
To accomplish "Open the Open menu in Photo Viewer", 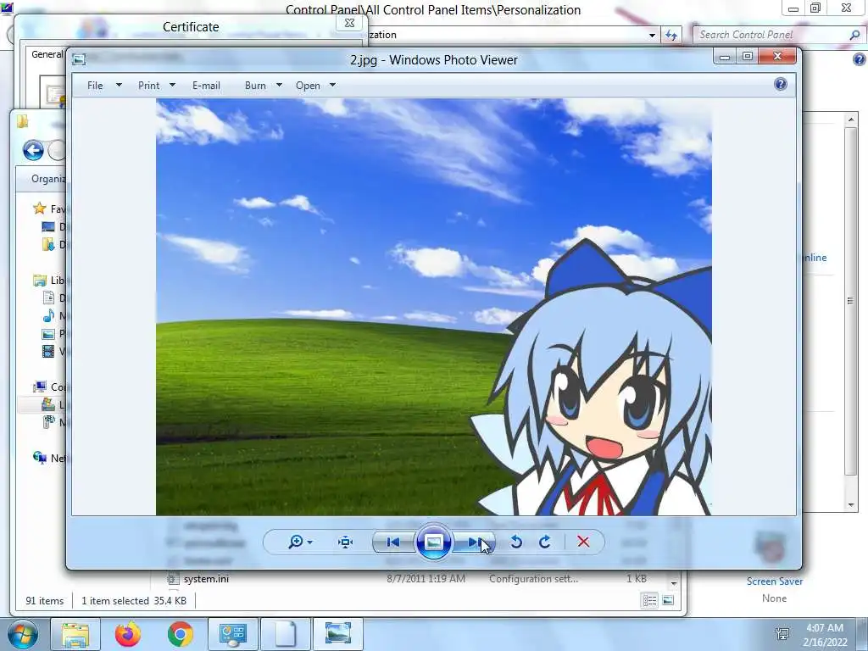I will coord(308,86).
